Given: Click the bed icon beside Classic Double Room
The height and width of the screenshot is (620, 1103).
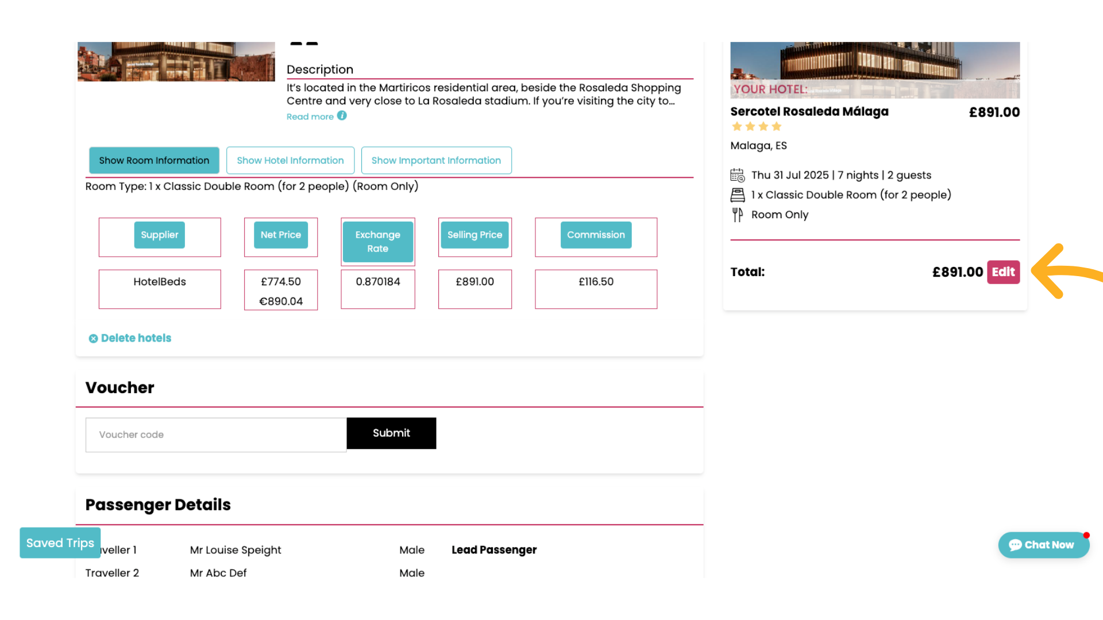Looking at the screenshot, I should coord(738,195).
